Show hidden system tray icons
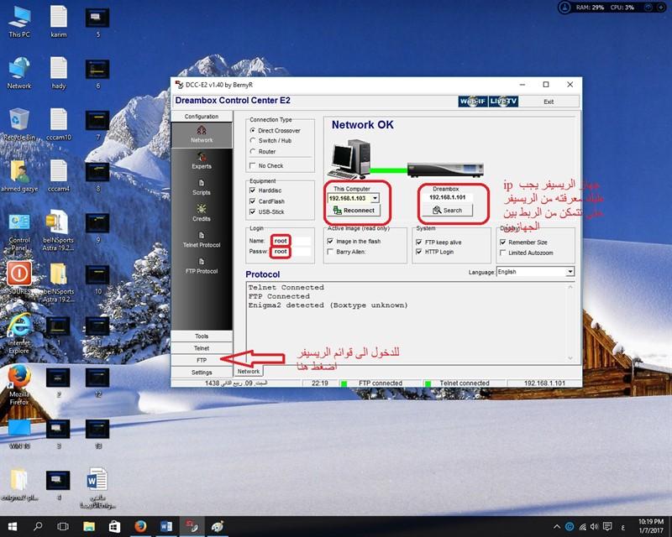 tap(556, 527)
